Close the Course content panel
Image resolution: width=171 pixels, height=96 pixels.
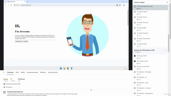(167, 2)
